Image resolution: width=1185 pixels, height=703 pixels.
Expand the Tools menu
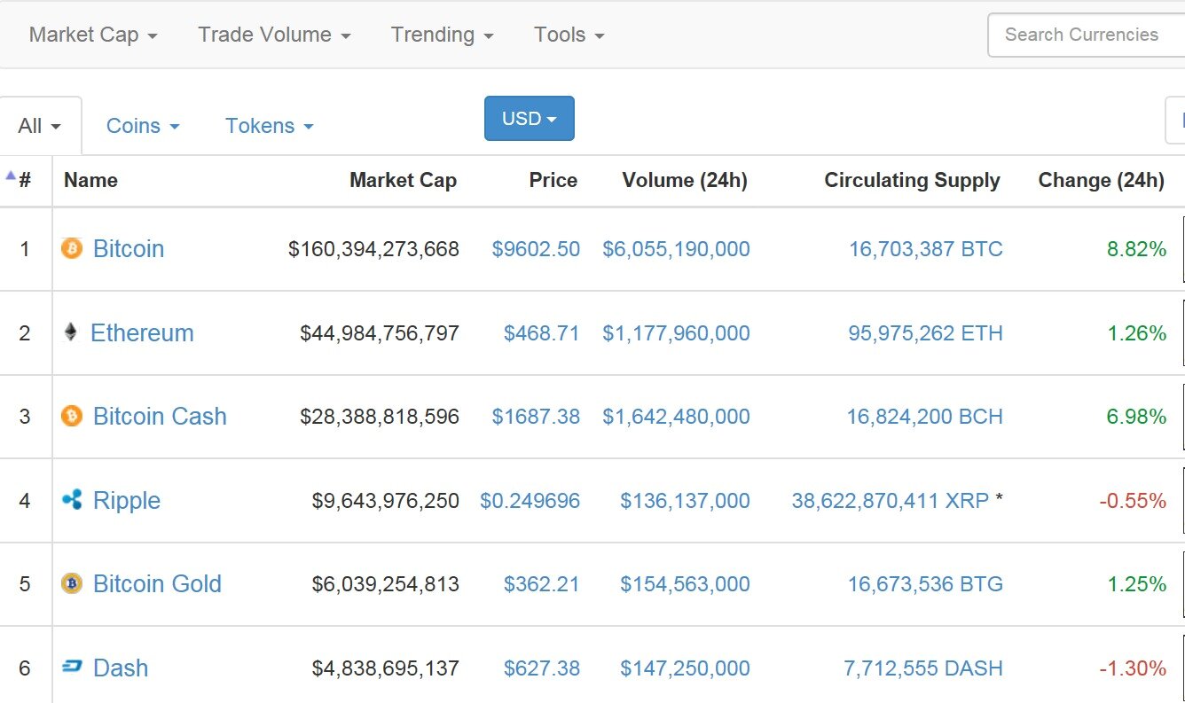[569, 35]
